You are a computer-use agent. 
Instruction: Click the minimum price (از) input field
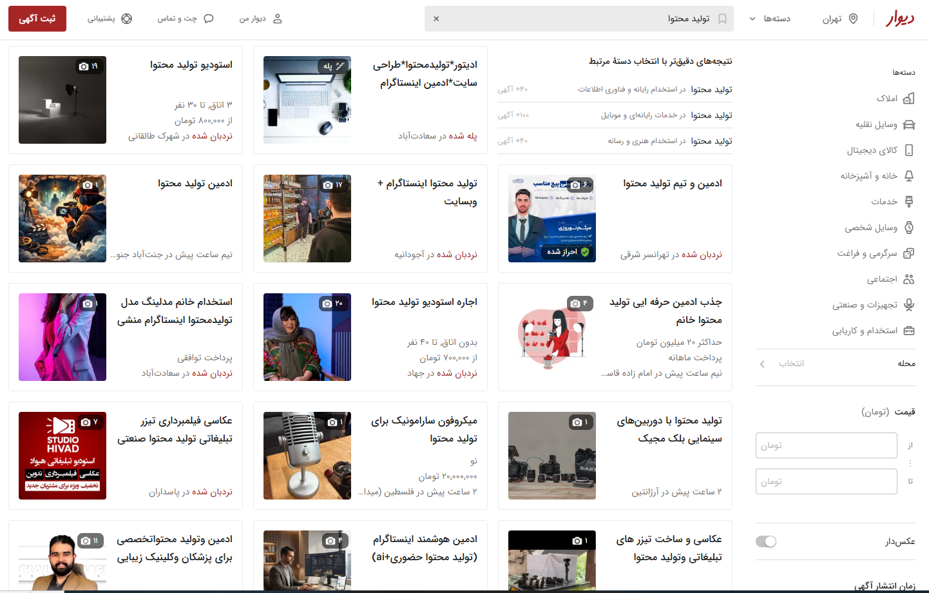tap(826, 445)
